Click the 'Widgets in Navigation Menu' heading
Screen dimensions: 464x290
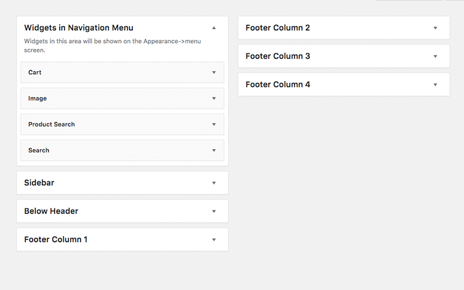[x=78, y=28]
